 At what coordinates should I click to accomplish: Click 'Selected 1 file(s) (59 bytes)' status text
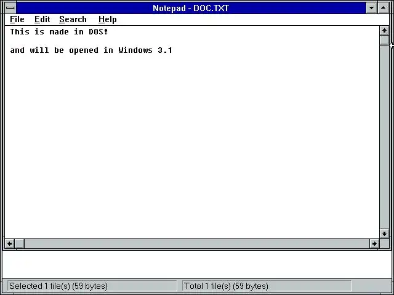58,286
